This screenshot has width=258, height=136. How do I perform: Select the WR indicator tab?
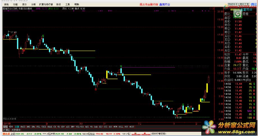click(x=91, y=127)
